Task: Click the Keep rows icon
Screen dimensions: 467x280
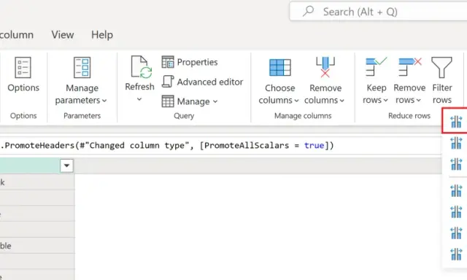Action: (376, 67)
